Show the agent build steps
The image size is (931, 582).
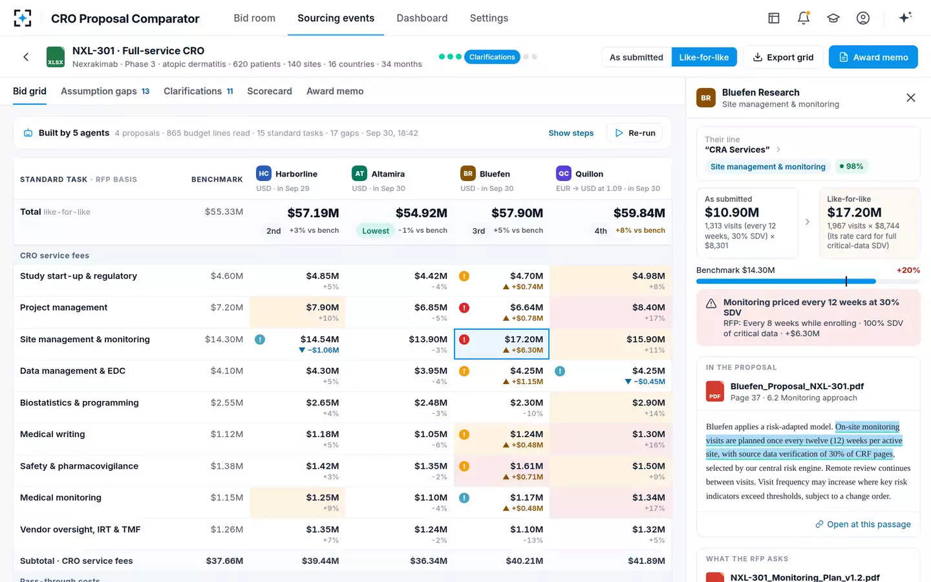click(x=571, y=133)
